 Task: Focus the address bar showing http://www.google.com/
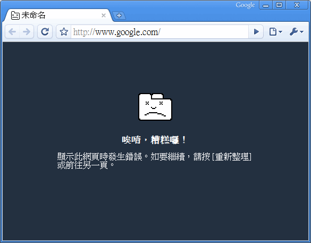point(159,32)
